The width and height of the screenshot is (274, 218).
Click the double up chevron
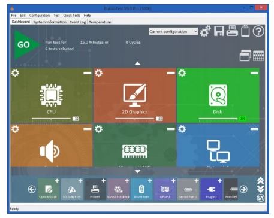pos(261,181)
